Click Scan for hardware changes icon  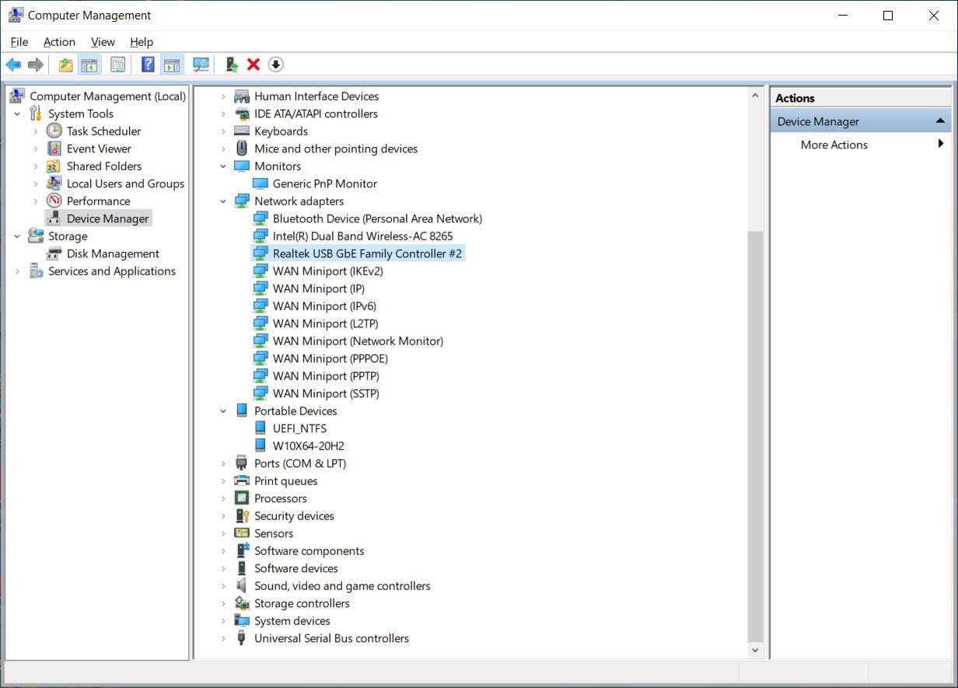coord(201,65)
